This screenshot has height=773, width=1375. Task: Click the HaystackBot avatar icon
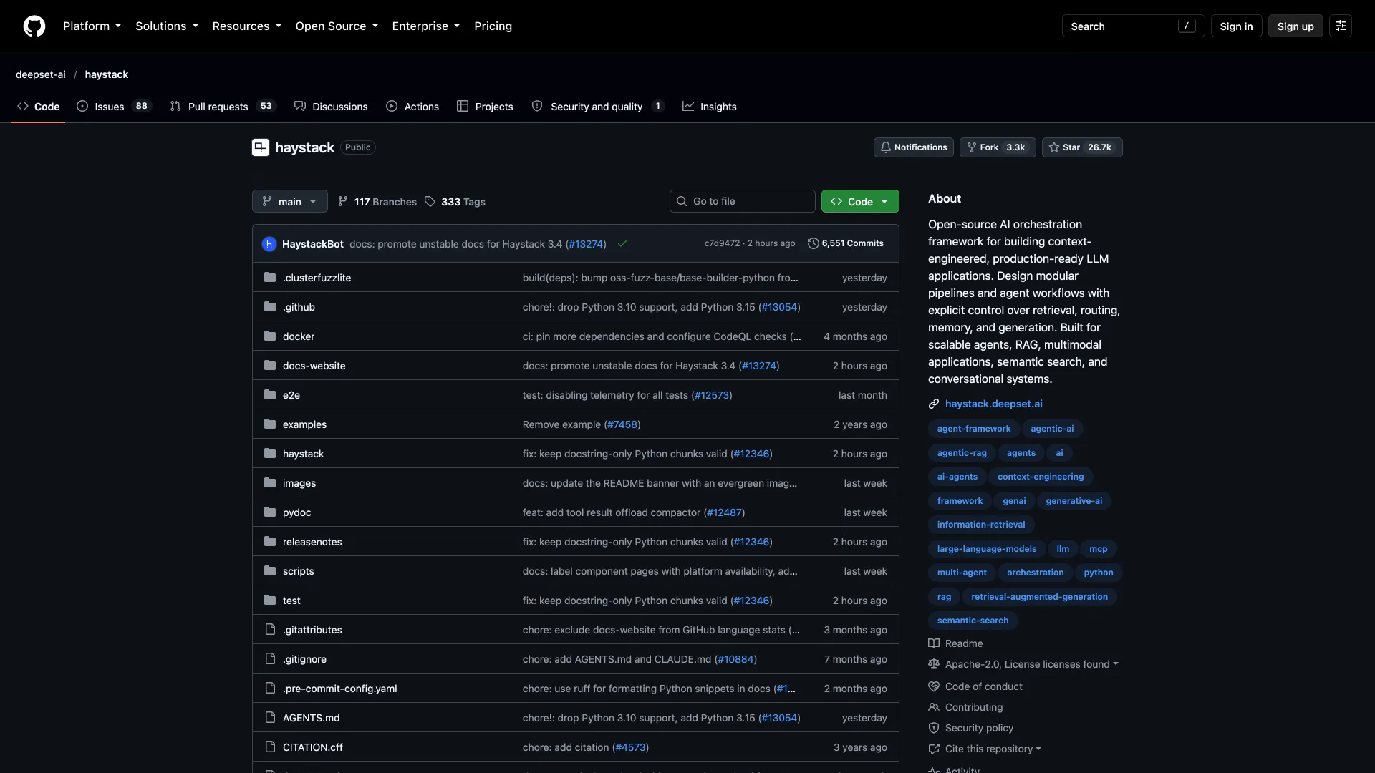(x=269, y=244)
